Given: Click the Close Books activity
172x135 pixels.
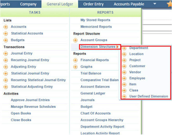Looking at the screenshot, I should 21,120.
